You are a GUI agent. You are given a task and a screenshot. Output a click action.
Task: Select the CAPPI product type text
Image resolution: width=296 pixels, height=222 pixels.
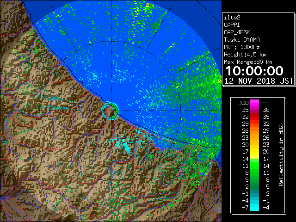coord(232,25)
